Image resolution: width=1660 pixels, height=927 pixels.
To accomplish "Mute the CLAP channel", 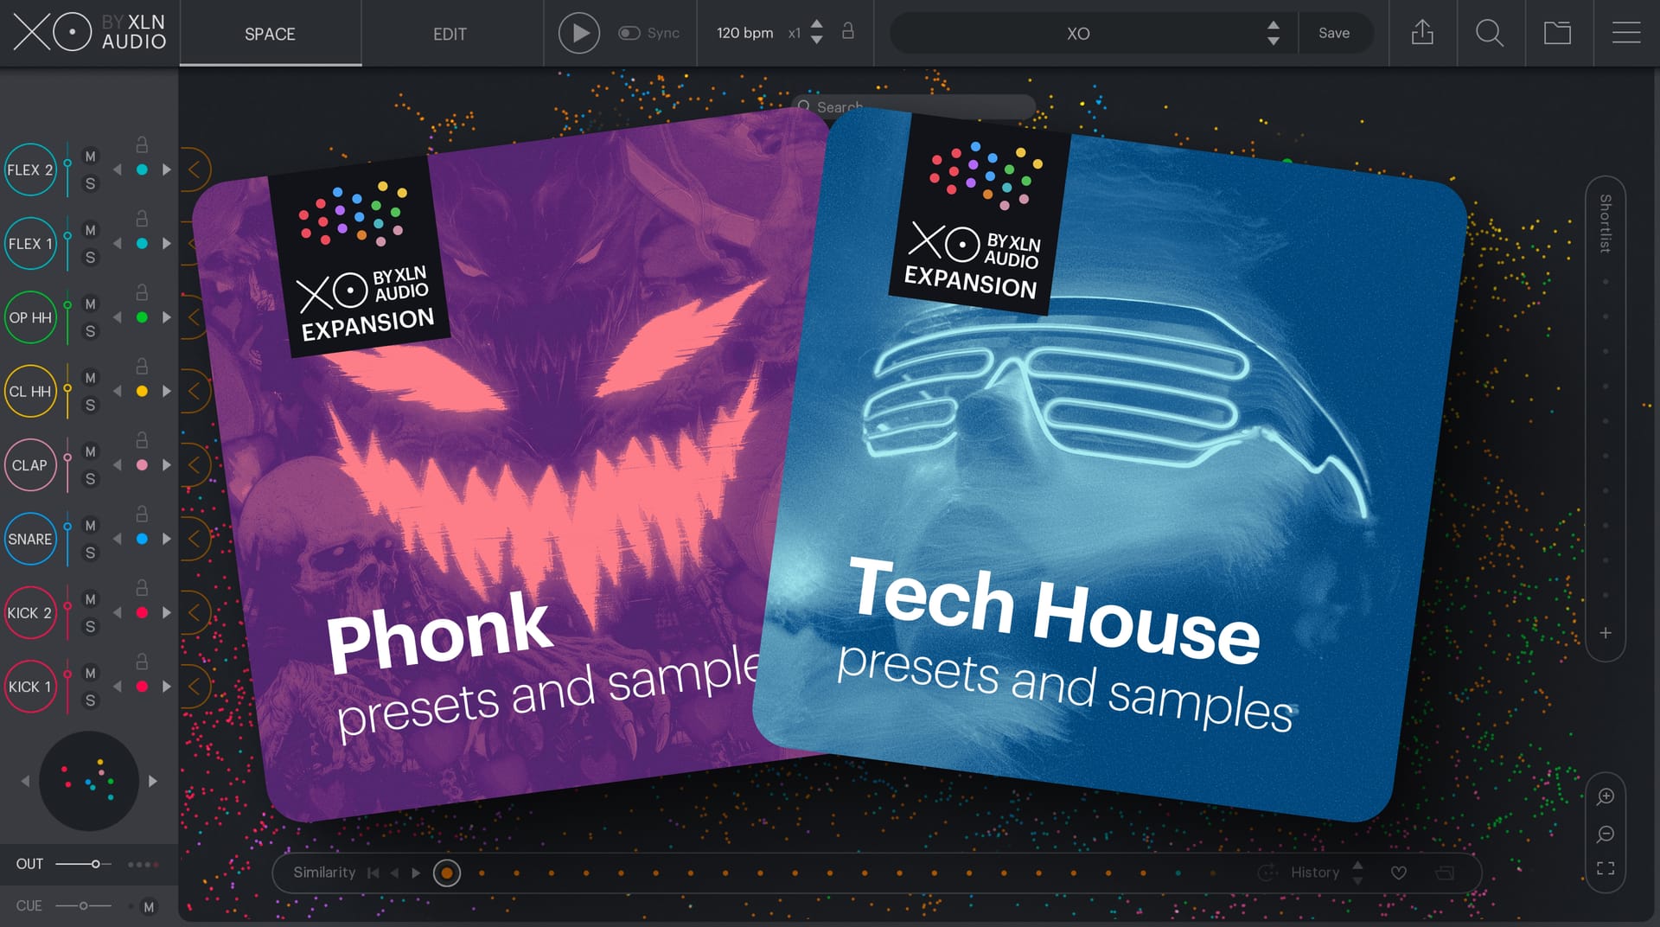I will pos(90,451).
